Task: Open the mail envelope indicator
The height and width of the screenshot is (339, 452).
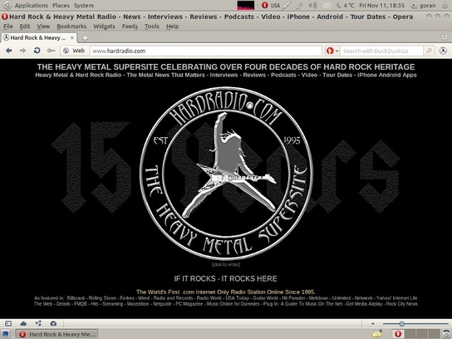Action: tap(327, 5)
